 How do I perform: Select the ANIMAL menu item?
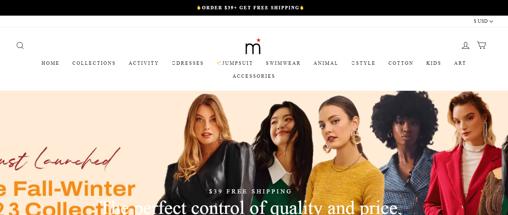click(326, 63)
